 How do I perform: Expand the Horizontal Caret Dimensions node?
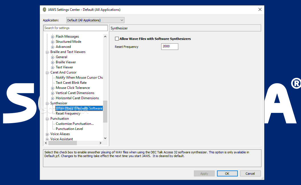(52, 98)
